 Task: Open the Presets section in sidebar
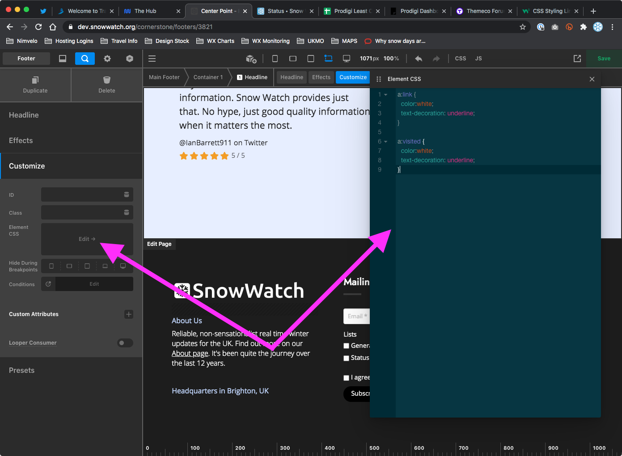pyautogui.click(x=22, y=370)
